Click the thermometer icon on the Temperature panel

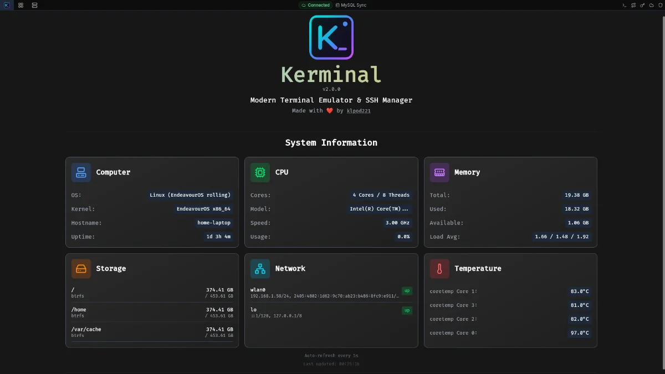[439, 268]
